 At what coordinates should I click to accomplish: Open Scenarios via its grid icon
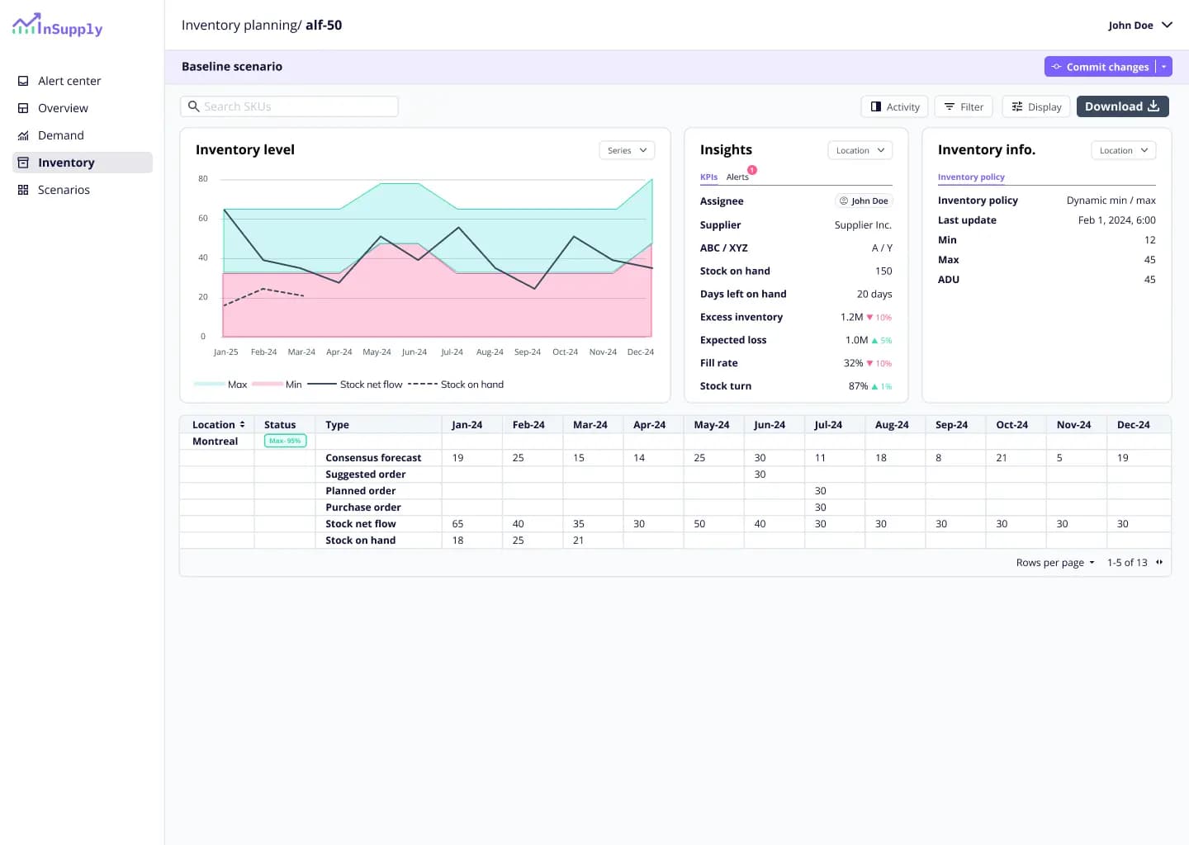tap(23, 190)
